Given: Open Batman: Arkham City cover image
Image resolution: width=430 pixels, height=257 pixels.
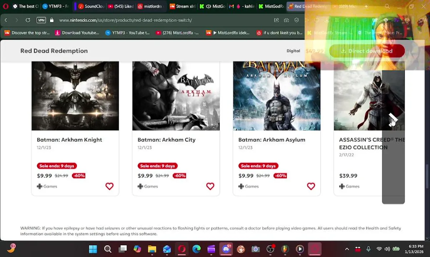Looking at the screenshot, I should click(176, 96).
